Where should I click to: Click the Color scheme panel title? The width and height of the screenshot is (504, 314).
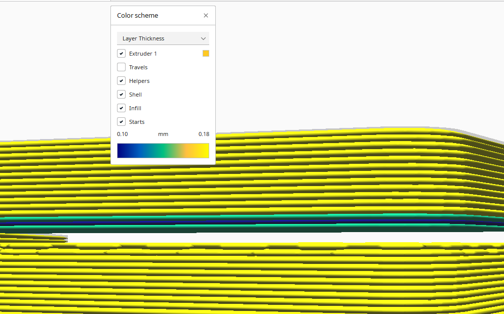click(x=138, y=15)
